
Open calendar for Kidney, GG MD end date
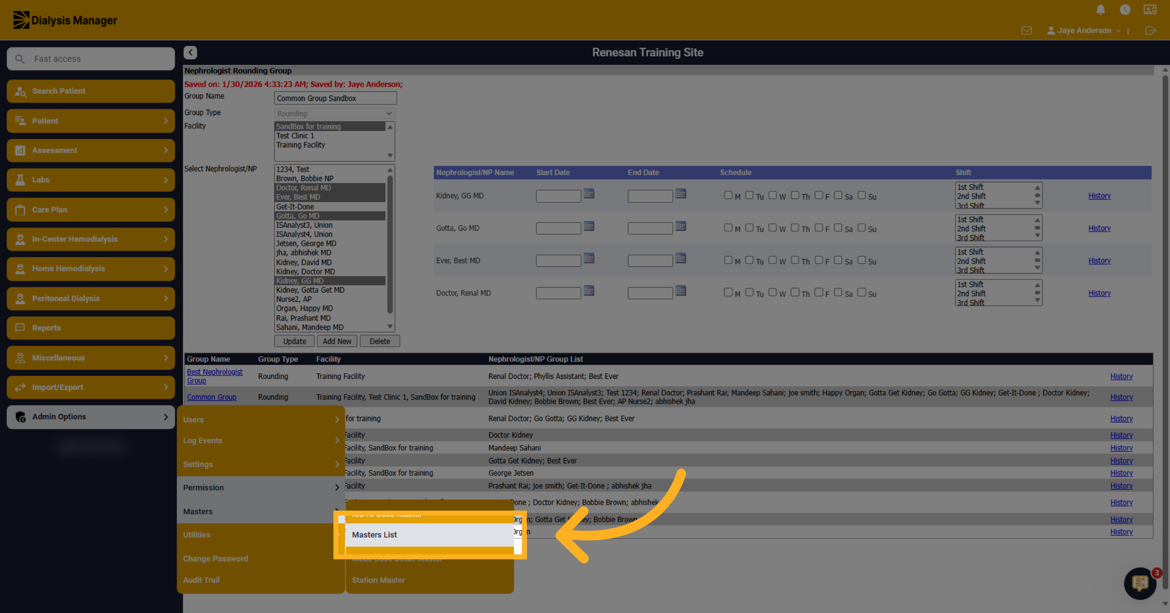[x=681, y=194]
